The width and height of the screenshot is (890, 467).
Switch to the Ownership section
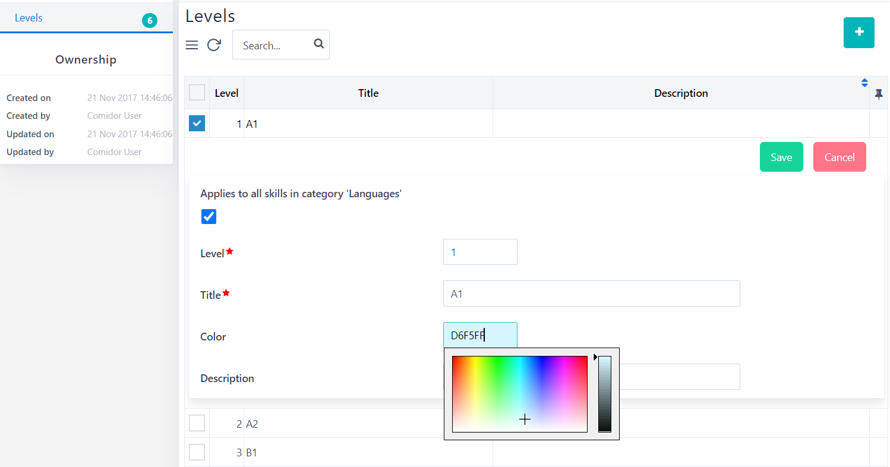pyautogui.click(x=86, y=59)
